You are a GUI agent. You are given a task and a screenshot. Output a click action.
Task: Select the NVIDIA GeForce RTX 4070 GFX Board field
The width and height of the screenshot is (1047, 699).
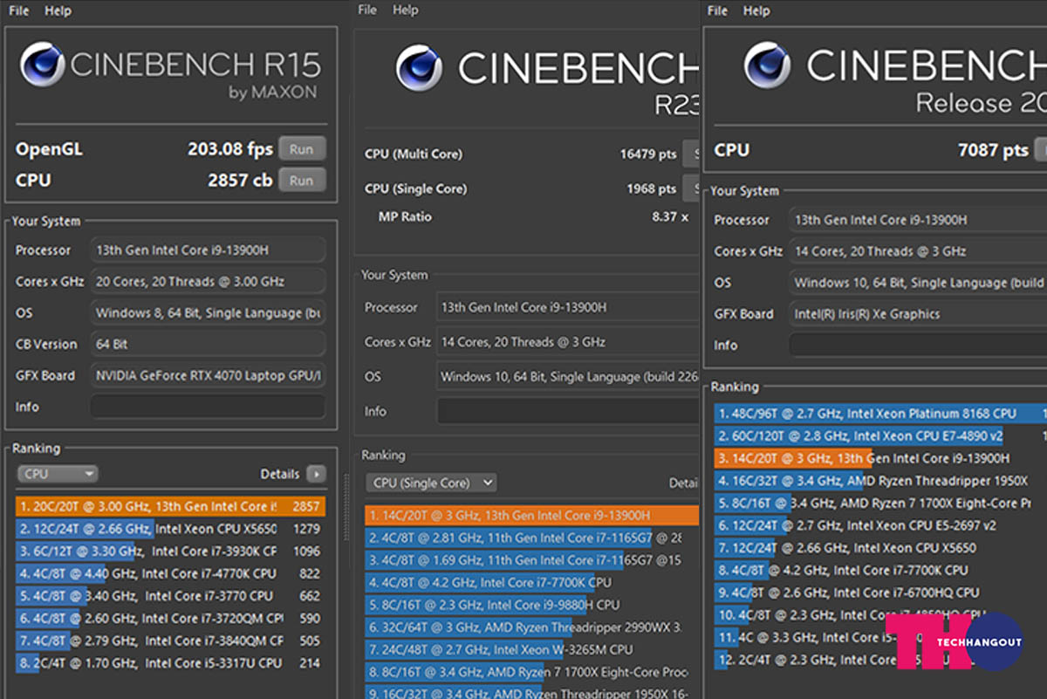pos(209,376)
